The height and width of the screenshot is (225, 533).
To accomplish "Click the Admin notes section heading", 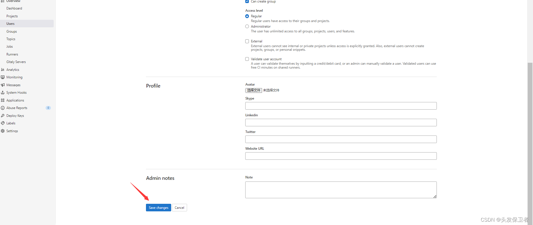I will 160,178.
